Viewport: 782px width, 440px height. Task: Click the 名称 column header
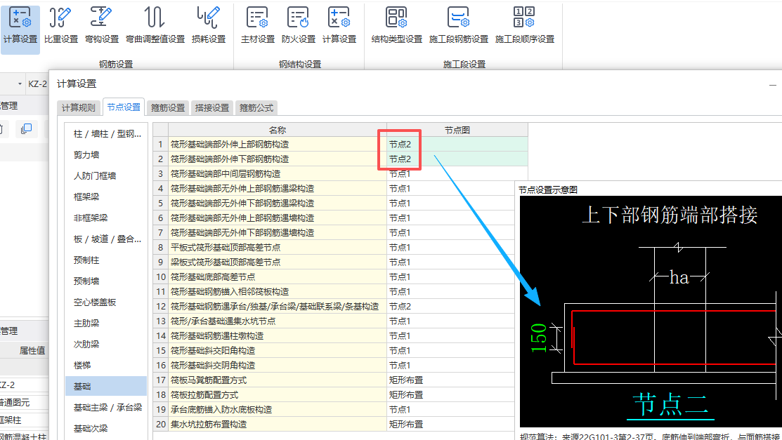[278, 130]
